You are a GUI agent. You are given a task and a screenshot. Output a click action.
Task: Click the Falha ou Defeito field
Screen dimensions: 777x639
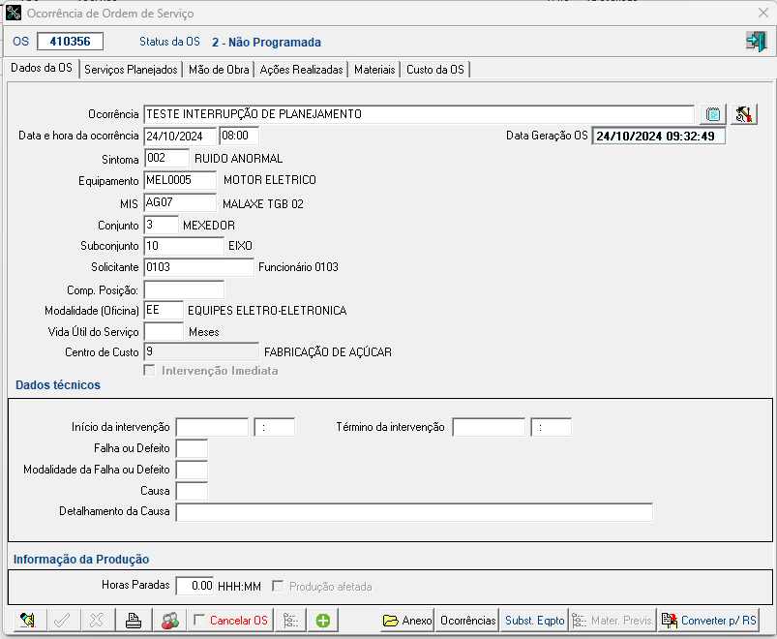click(x=192, y=448)
